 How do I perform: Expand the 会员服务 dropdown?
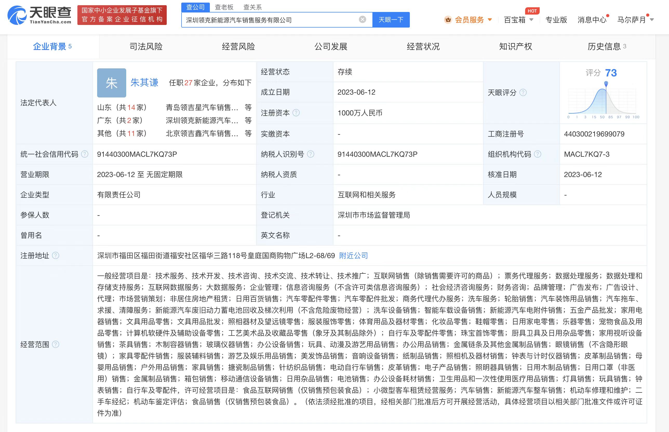point(490,20)
